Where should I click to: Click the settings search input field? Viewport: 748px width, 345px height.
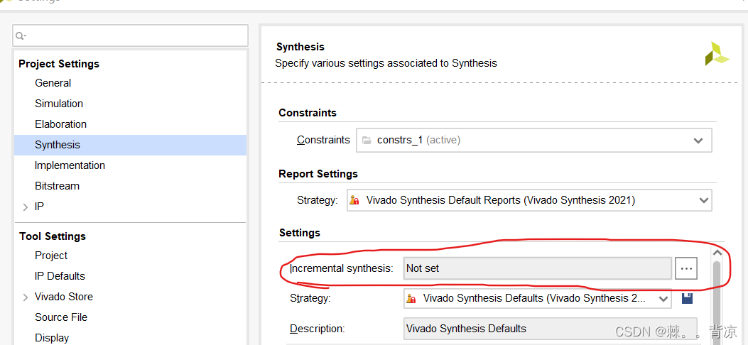click(135, 35)
